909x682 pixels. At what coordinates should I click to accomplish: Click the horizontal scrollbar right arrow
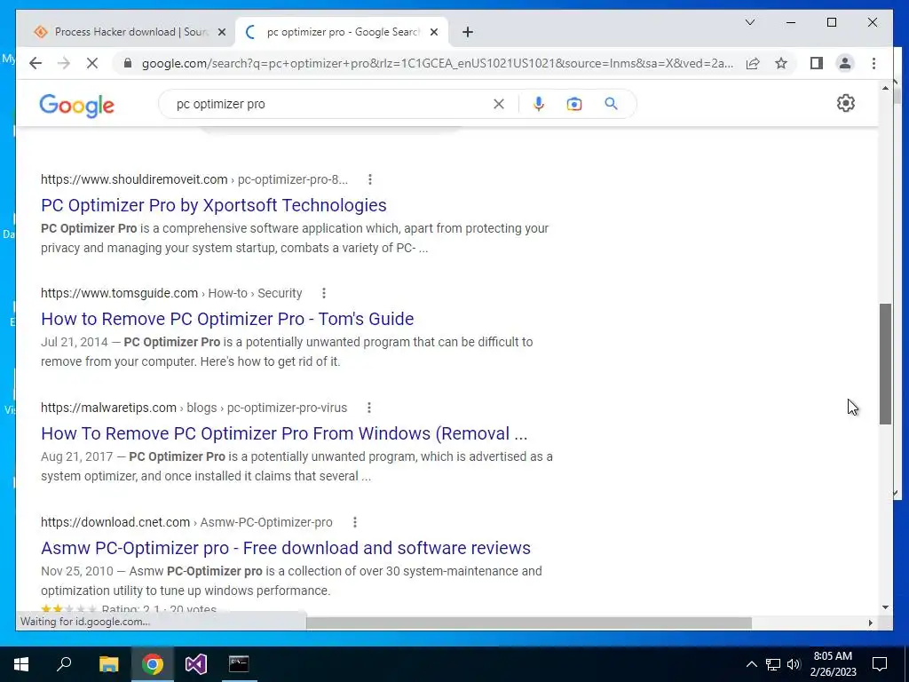870,623
